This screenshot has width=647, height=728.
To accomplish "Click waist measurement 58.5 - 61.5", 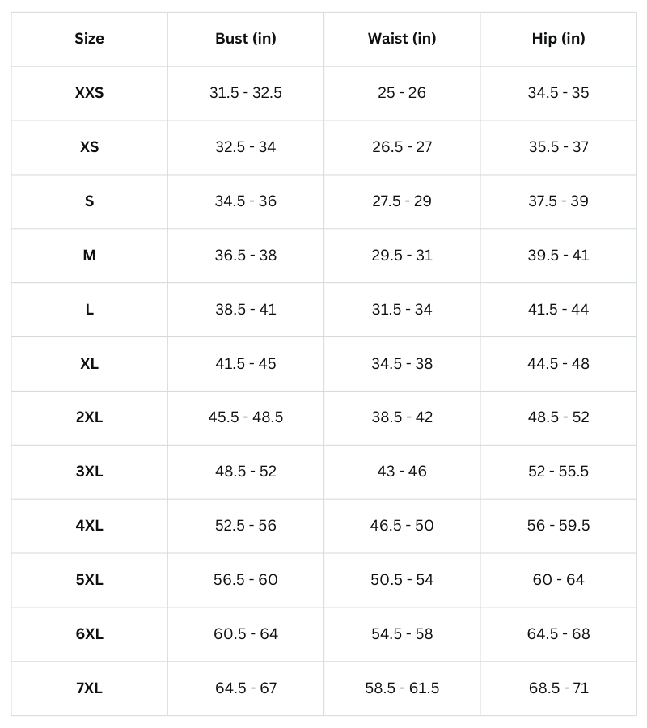I will (402, 688).
